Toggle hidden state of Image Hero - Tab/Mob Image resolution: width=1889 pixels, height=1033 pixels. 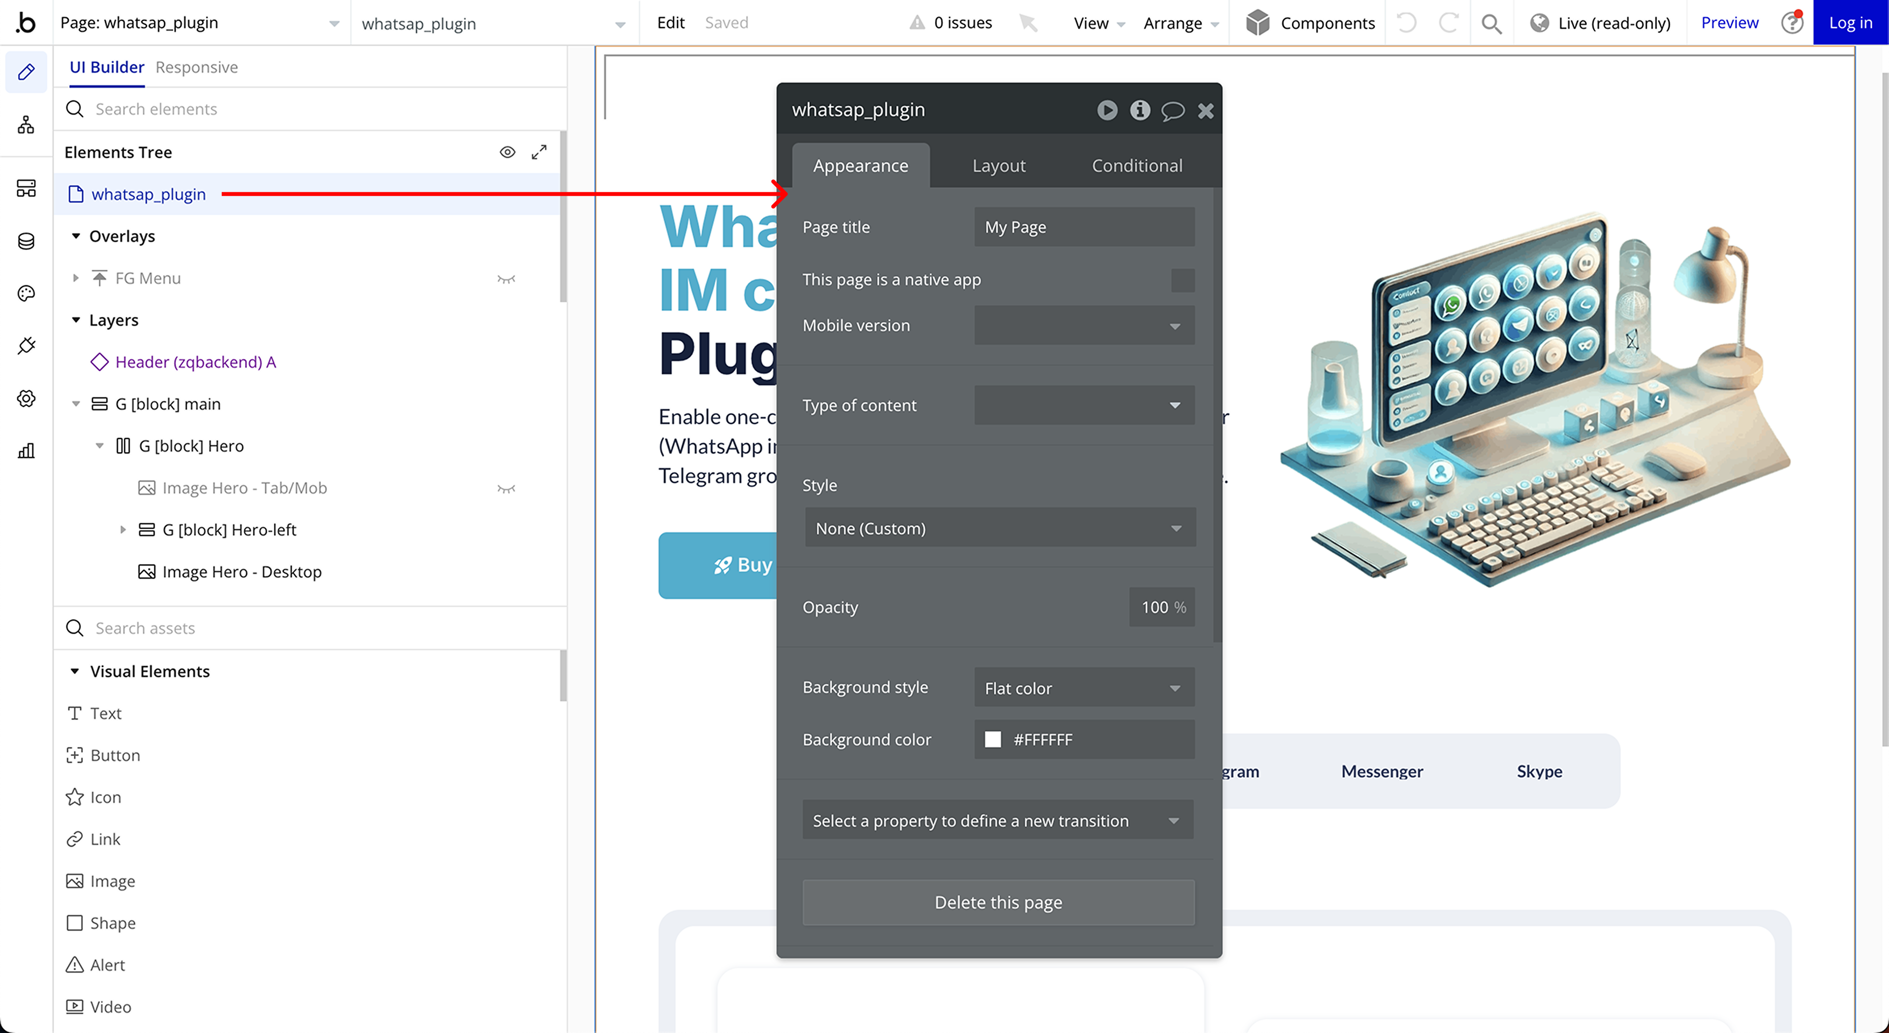pyautogui.click(x=506, y=489)
